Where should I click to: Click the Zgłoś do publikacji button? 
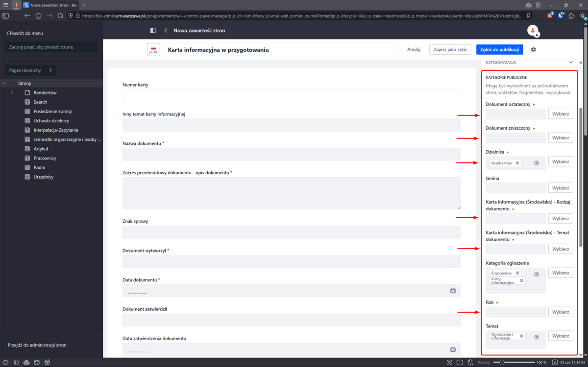499,49
